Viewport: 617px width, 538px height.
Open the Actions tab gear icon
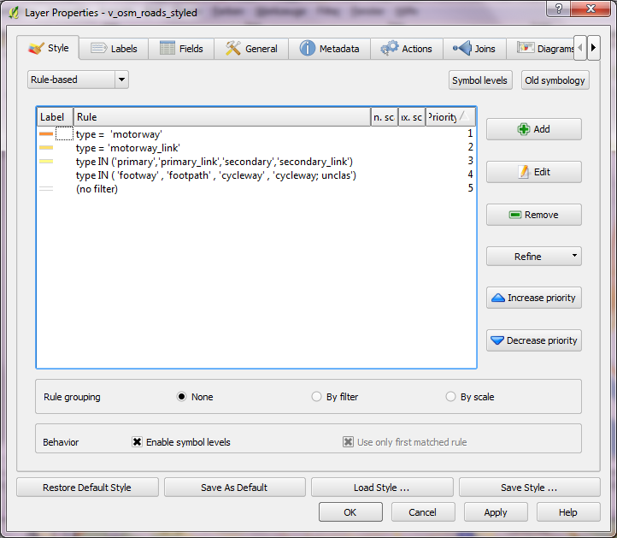point(390,49)
